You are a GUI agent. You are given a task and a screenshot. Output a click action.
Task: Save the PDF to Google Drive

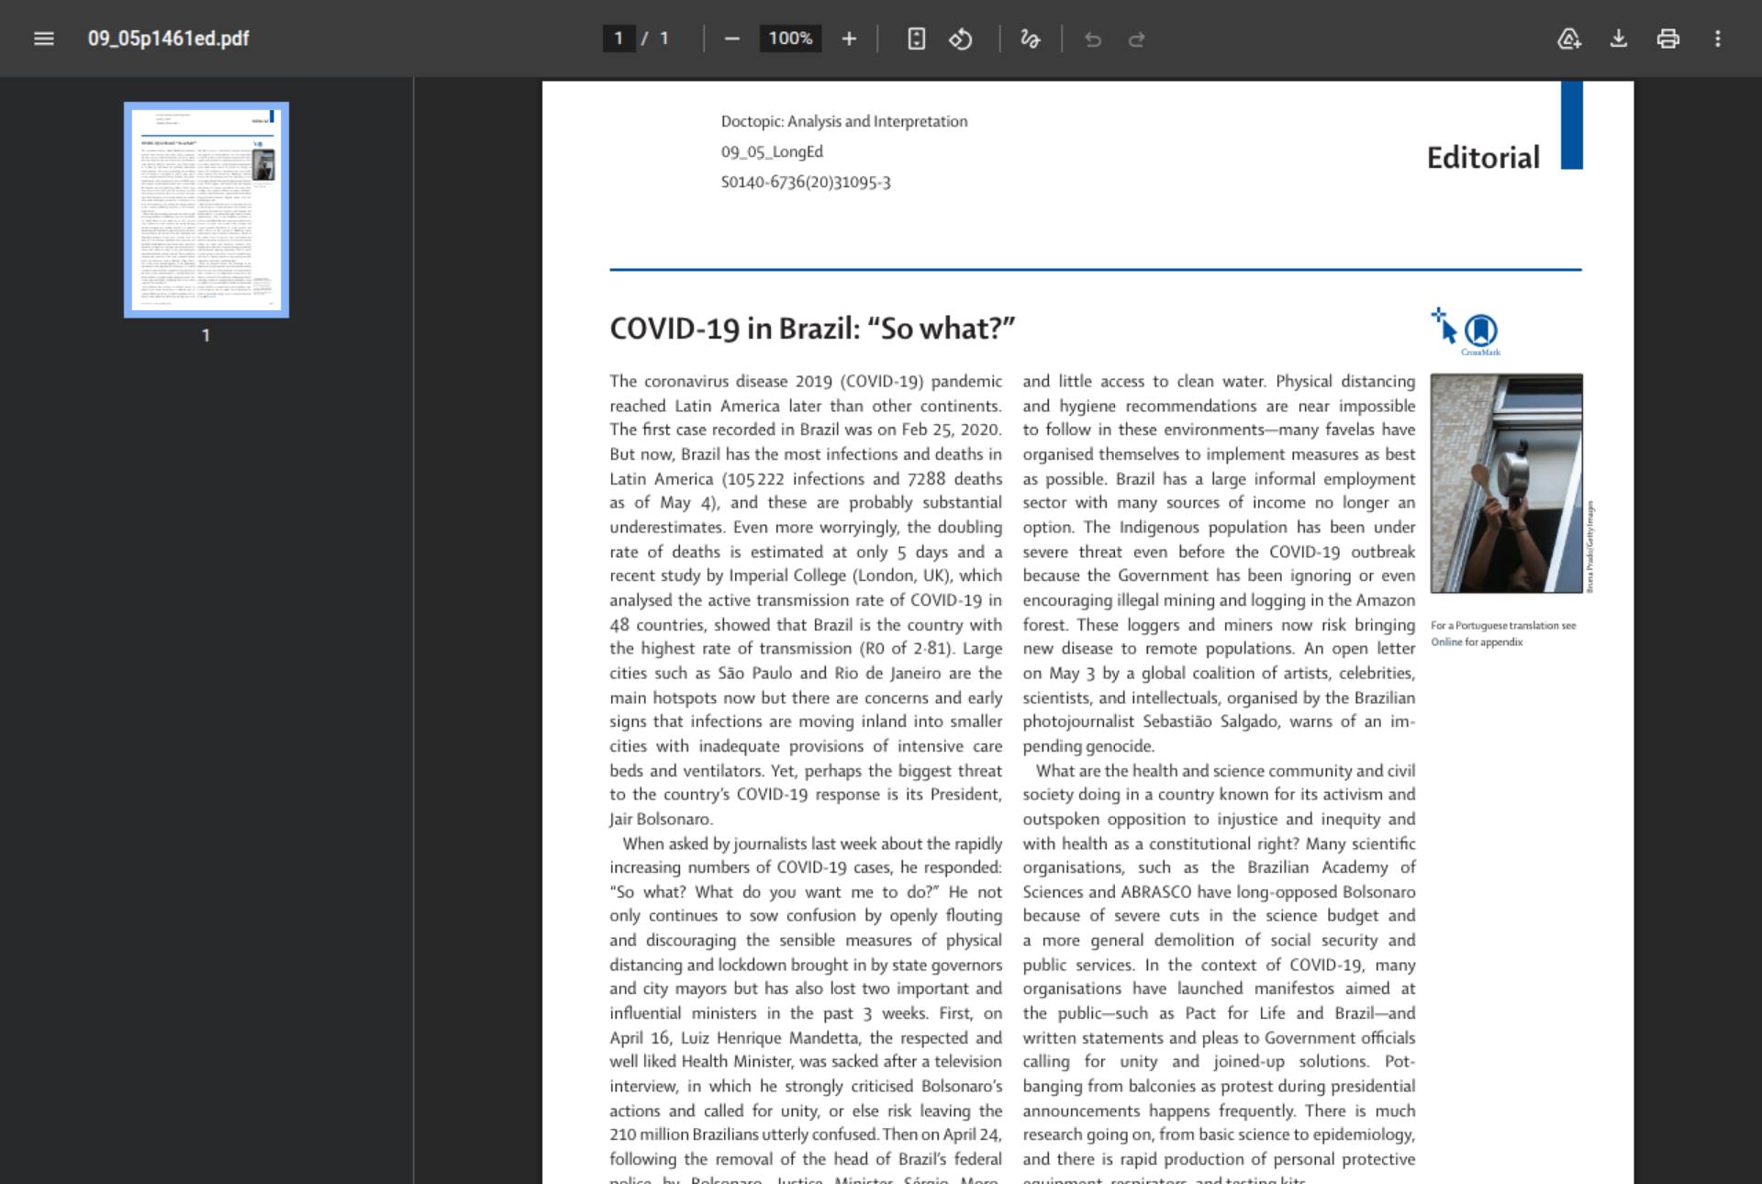(x=1569, y=39)
